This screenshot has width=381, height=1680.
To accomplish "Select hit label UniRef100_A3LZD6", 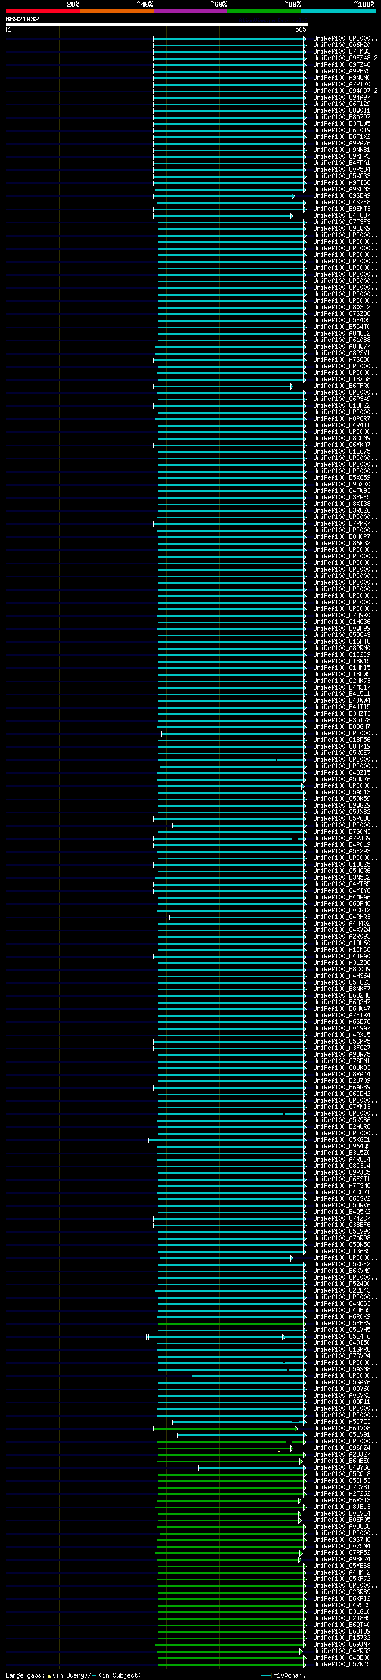I will pos(341,962).
